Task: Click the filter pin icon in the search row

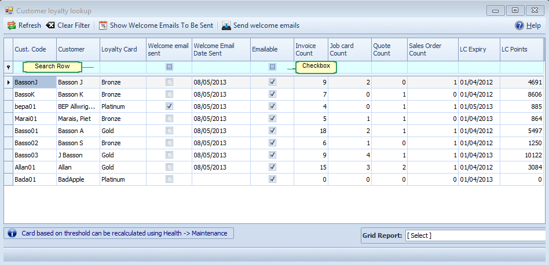Action: [9, 67]
